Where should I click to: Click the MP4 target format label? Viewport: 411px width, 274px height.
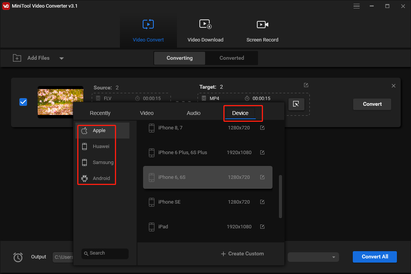(214, 98)
